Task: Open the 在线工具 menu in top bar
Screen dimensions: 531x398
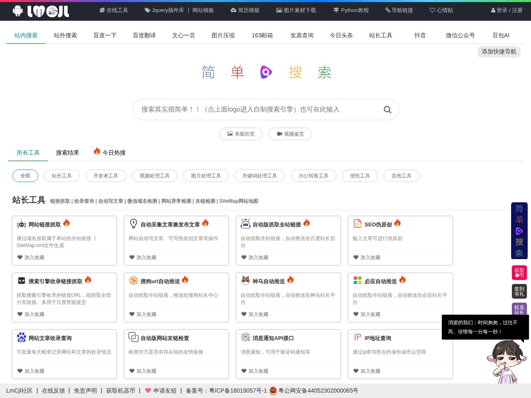Action: point(114,10)
